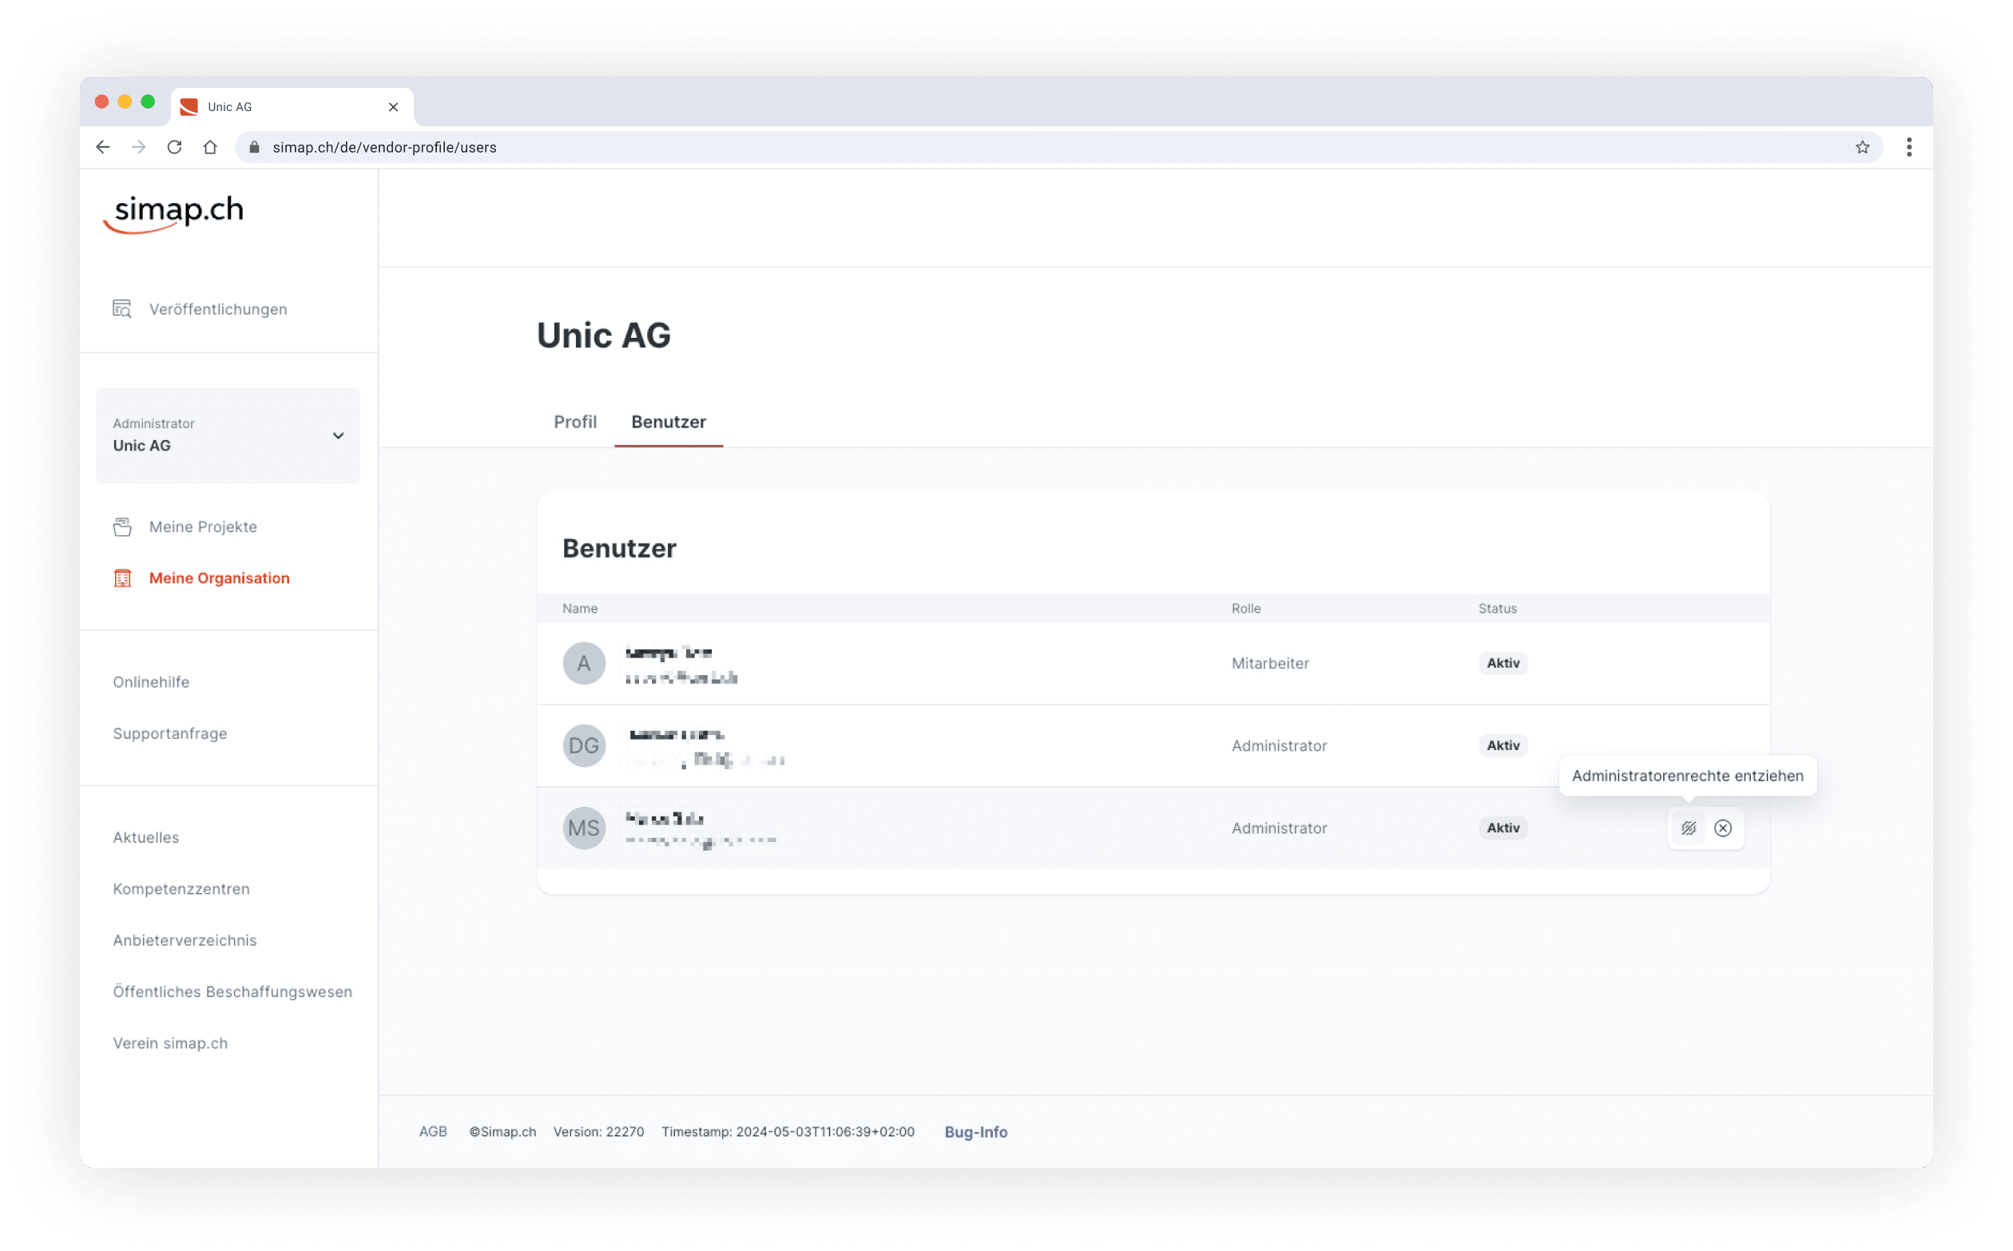Open the Onlinehilfe link
Screen dimensions: 2013x1251
(x=152, y=681)
